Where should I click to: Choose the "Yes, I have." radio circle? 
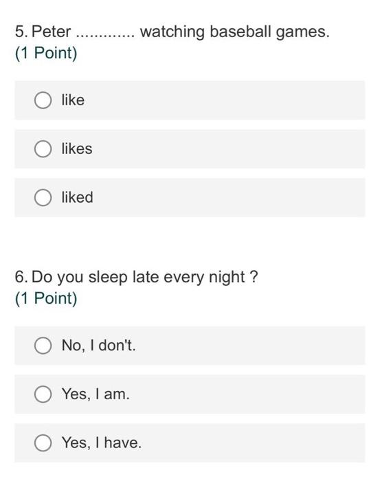(43, 443)
